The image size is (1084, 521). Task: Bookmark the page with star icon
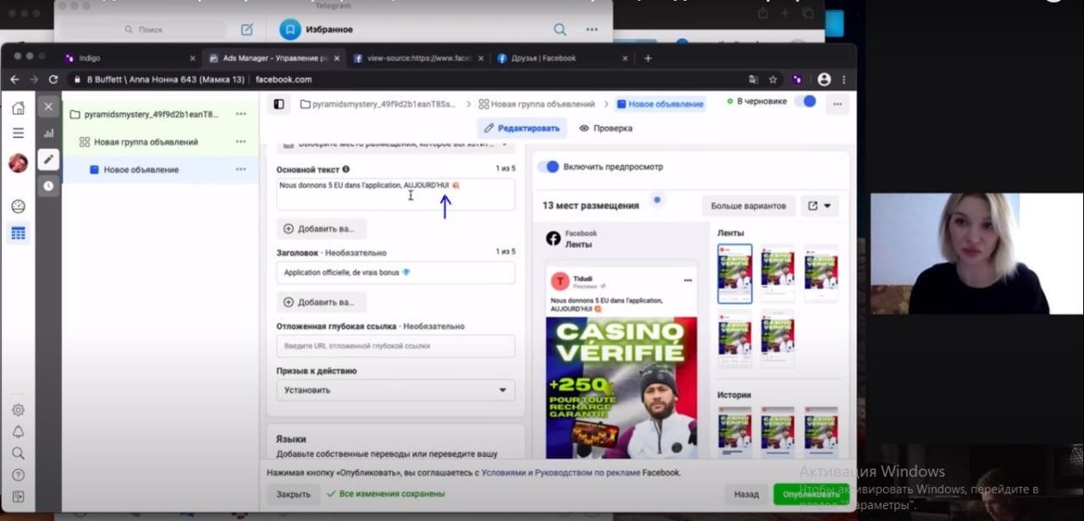[x=772, y=80]
